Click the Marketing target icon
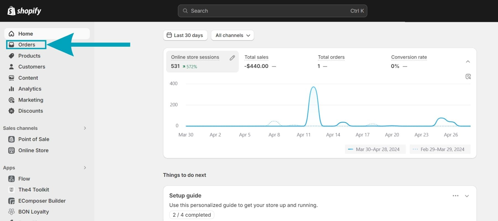The height and width of the screenshot is (221, 498). tap(11, 100)
